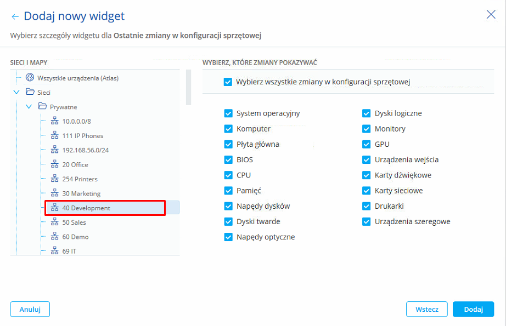Click the Wstecz button
506x326 pixels.
pyautogui.click(x=426, y=309)
